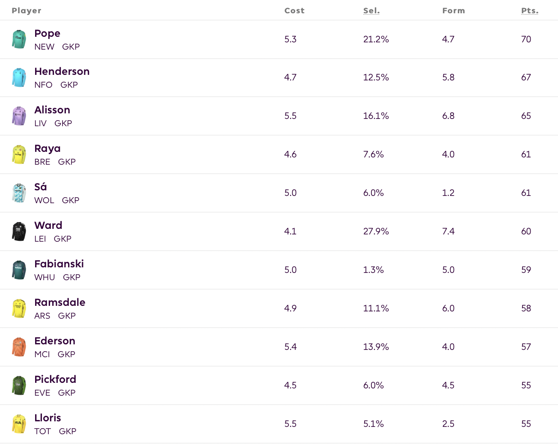Click the Form column header
The height and width of the screenshot is (444, 558).
coord(454,10)
